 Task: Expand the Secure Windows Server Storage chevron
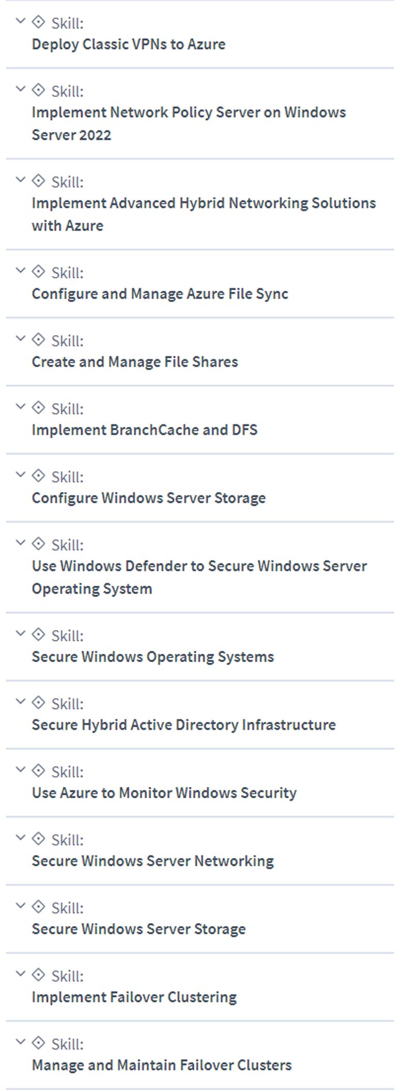[21, 906]
